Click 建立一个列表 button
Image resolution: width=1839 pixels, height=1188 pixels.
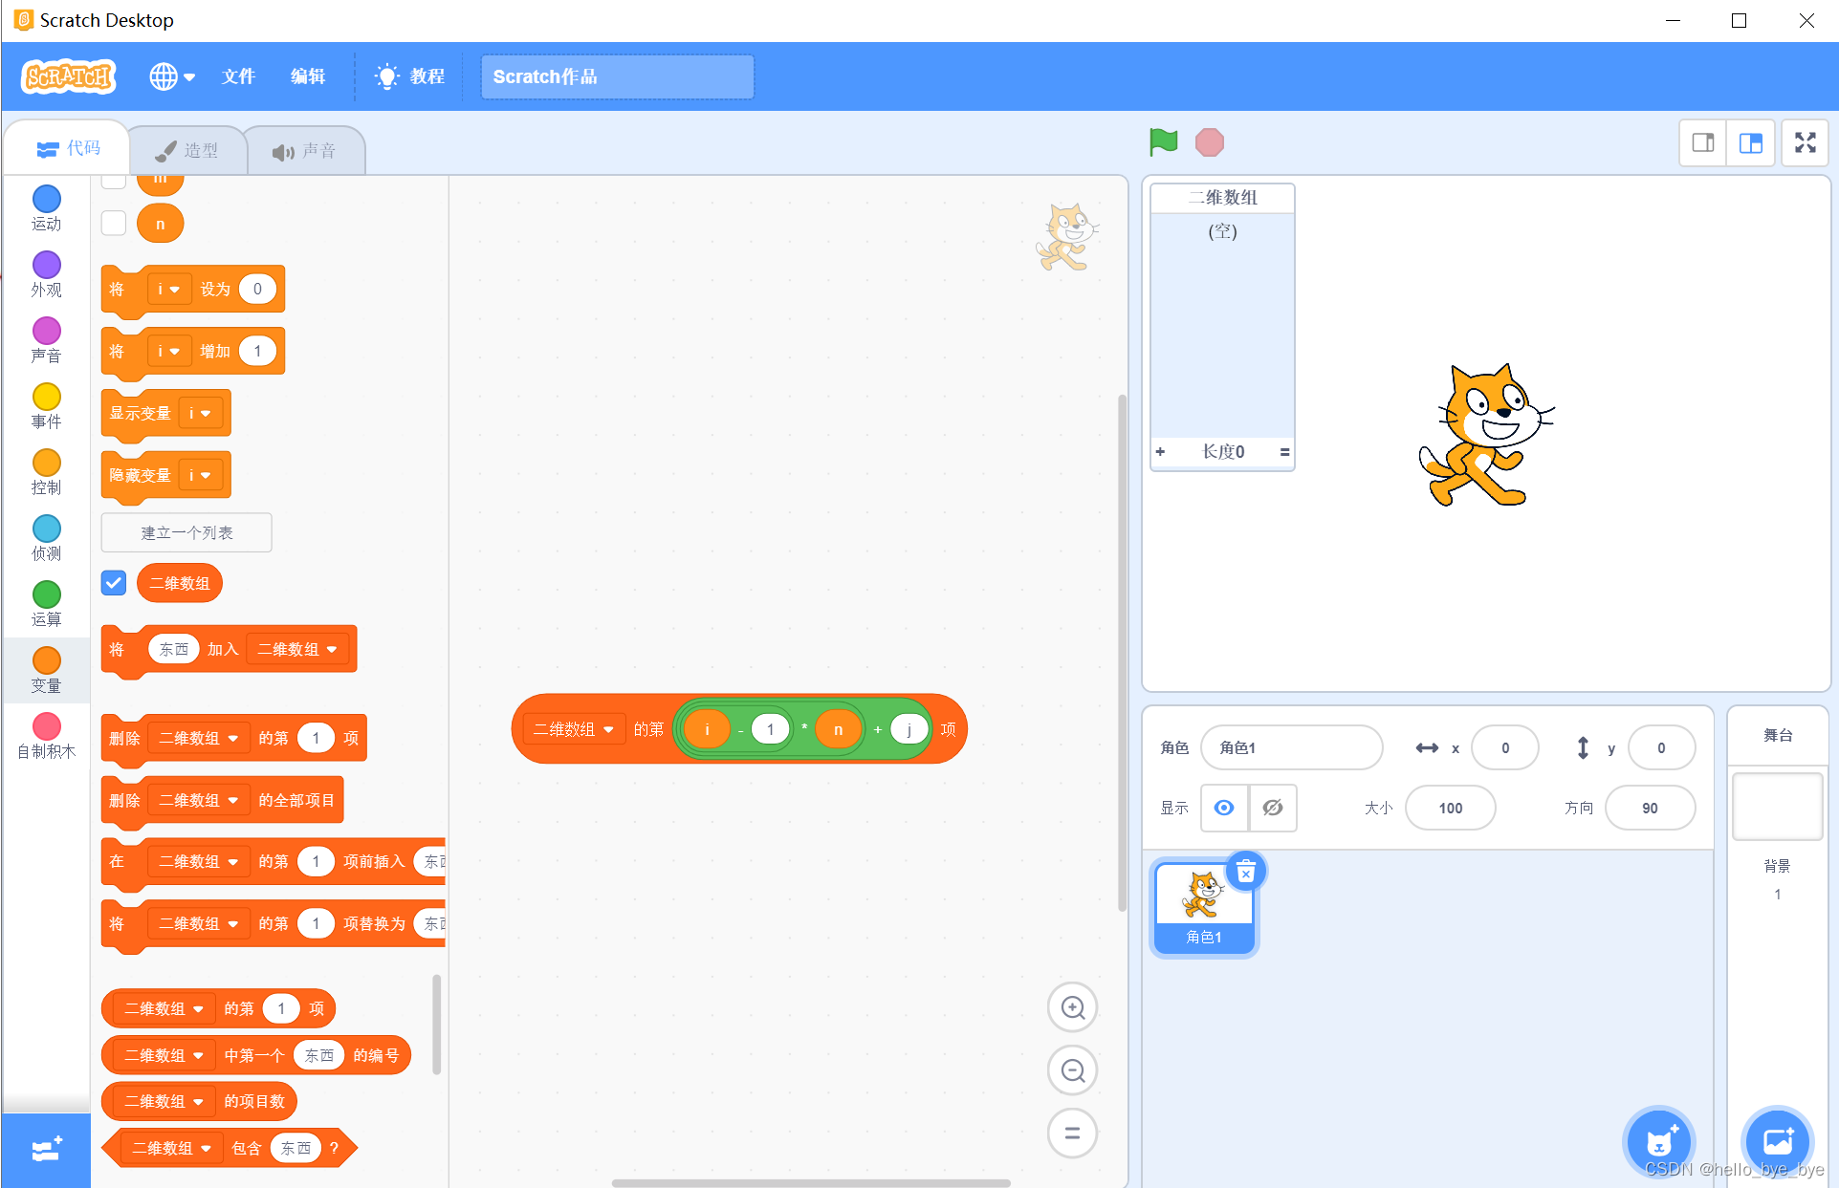tap(186, 532)
